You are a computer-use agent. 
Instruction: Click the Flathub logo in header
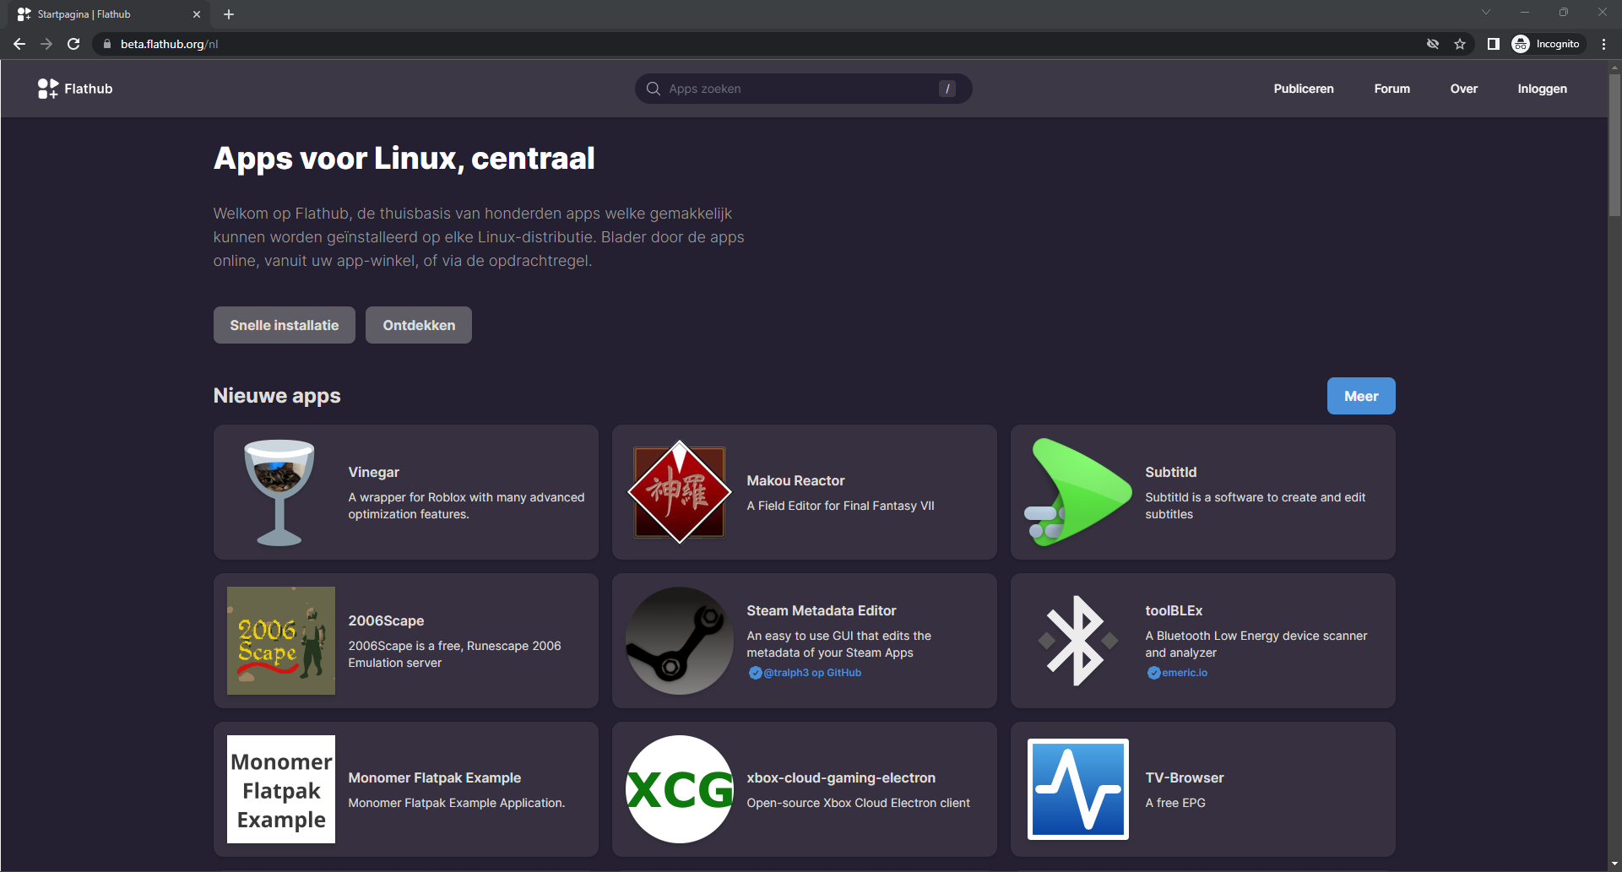click(75, 89)
